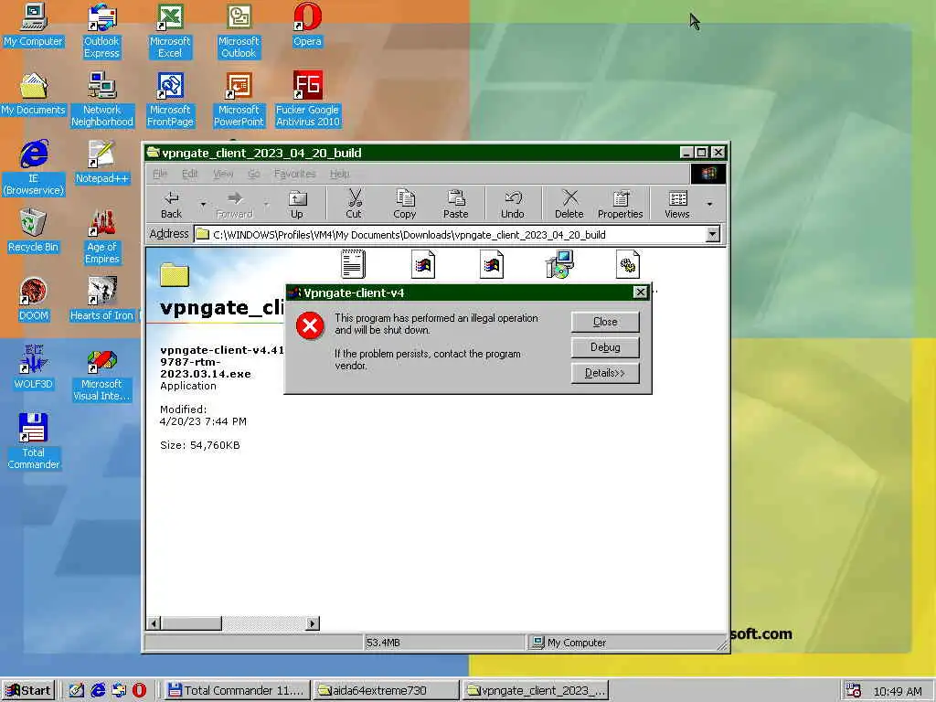Click Close in the error dialog
Screen dimensions: 936x702
605,322
